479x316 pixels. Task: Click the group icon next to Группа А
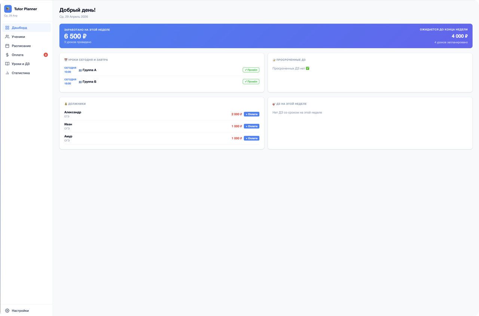click(80, 70)
